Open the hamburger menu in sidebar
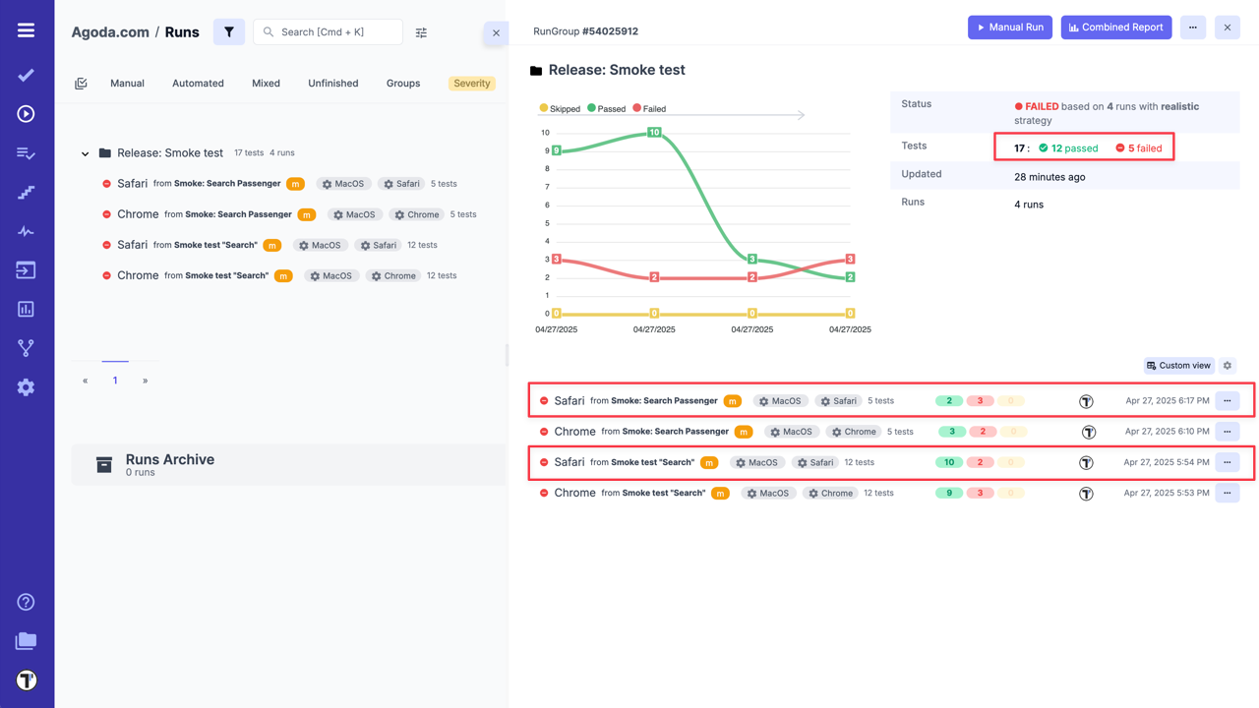Viewport: 1259px width, 708px height. (27, 30)
